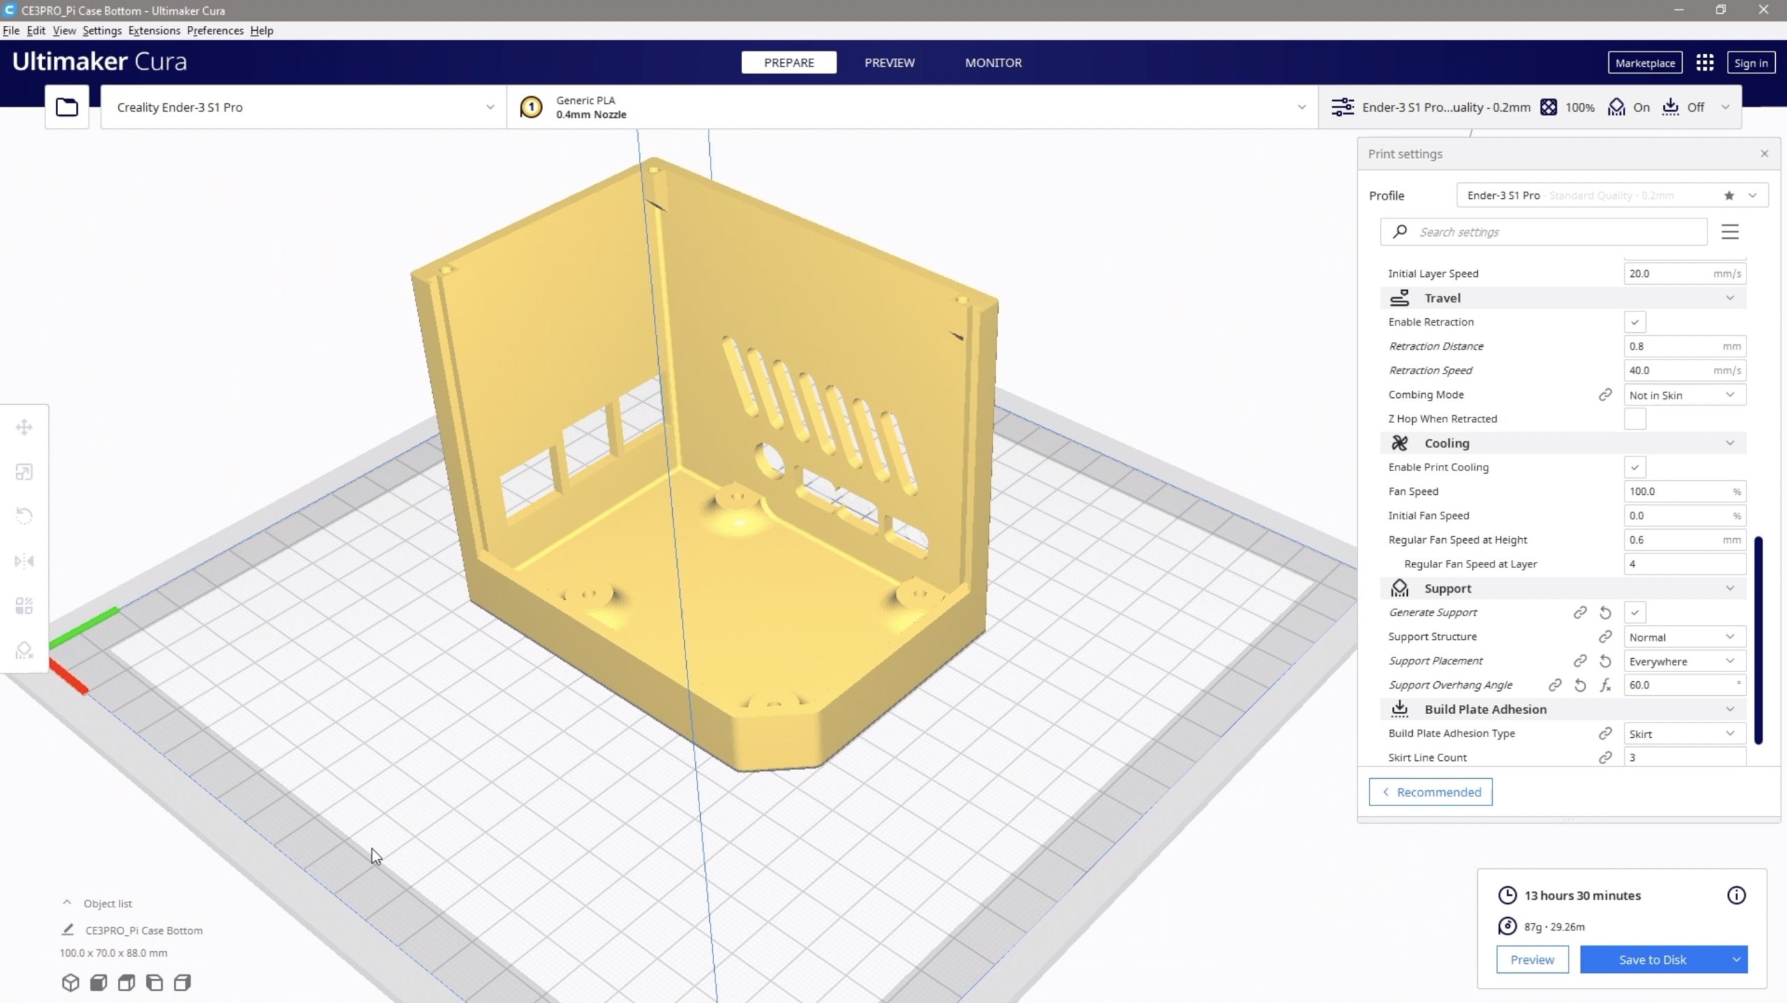Reset Support Overhang Angle to default

tap(1580, 685)
